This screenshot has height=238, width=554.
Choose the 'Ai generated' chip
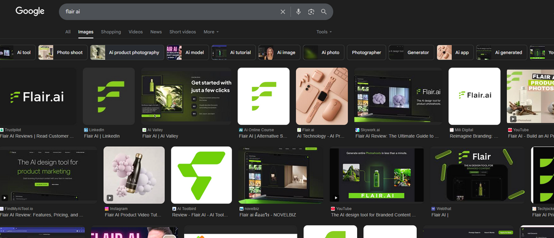point(502,52)
